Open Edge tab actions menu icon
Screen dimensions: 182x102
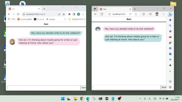coord(95,9)
